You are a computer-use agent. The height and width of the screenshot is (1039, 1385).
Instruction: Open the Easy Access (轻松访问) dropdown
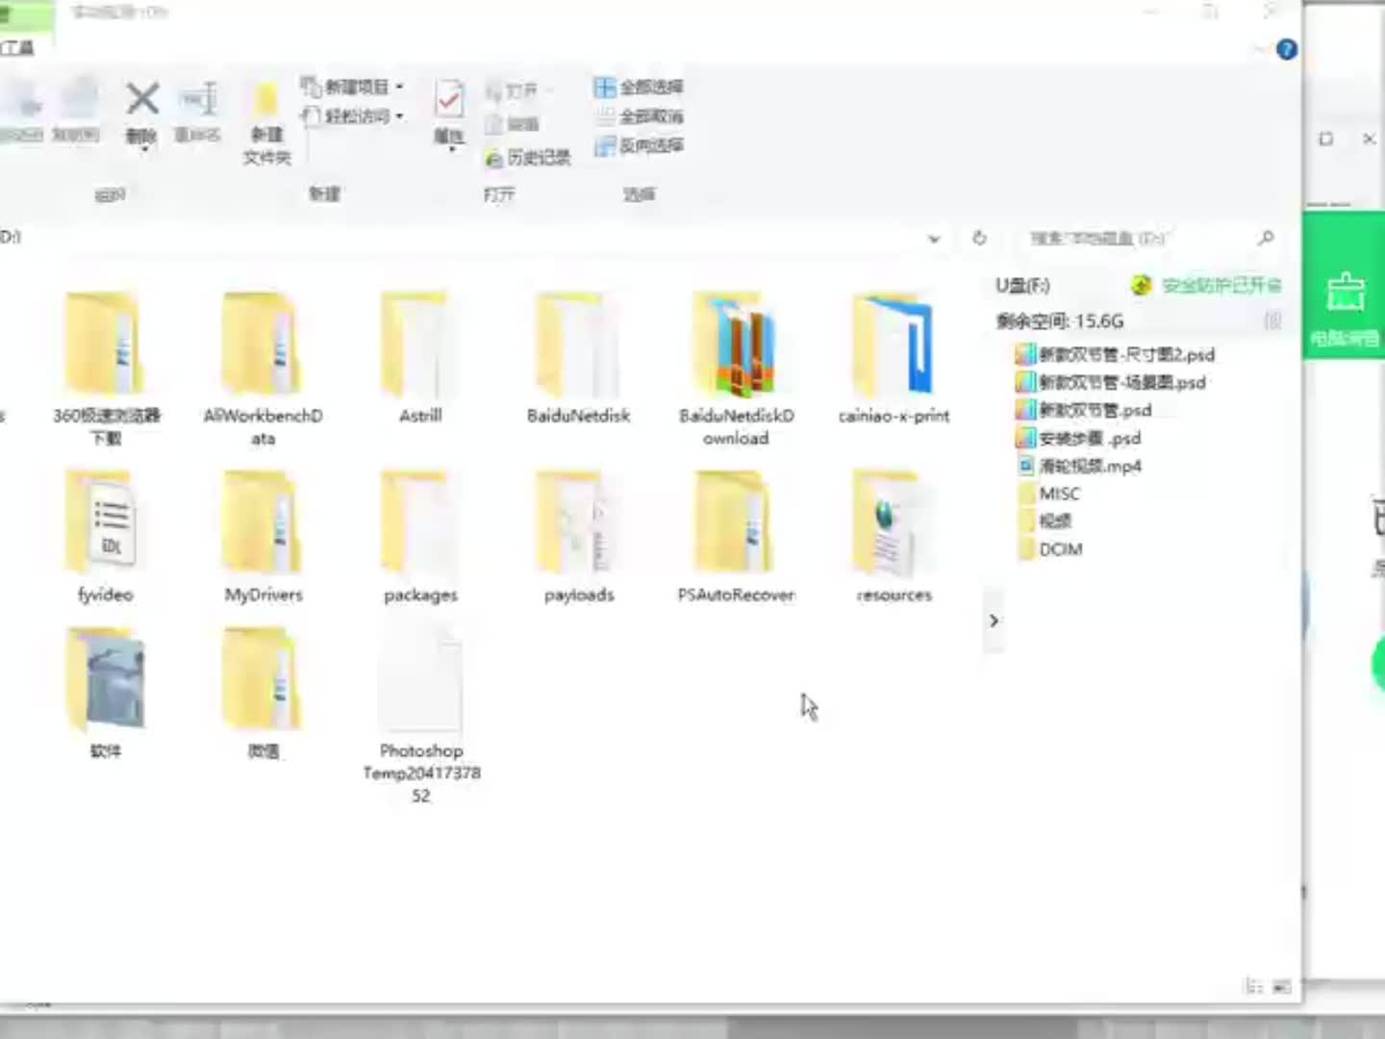(401, 115)
